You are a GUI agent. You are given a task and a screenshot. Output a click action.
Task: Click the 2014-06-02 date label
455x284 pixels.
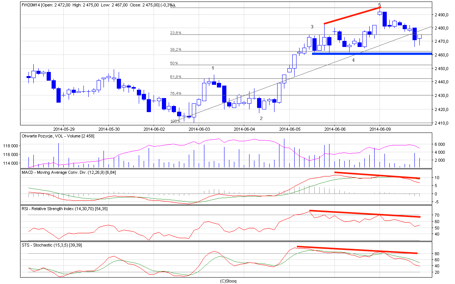[x=154, y=129]
